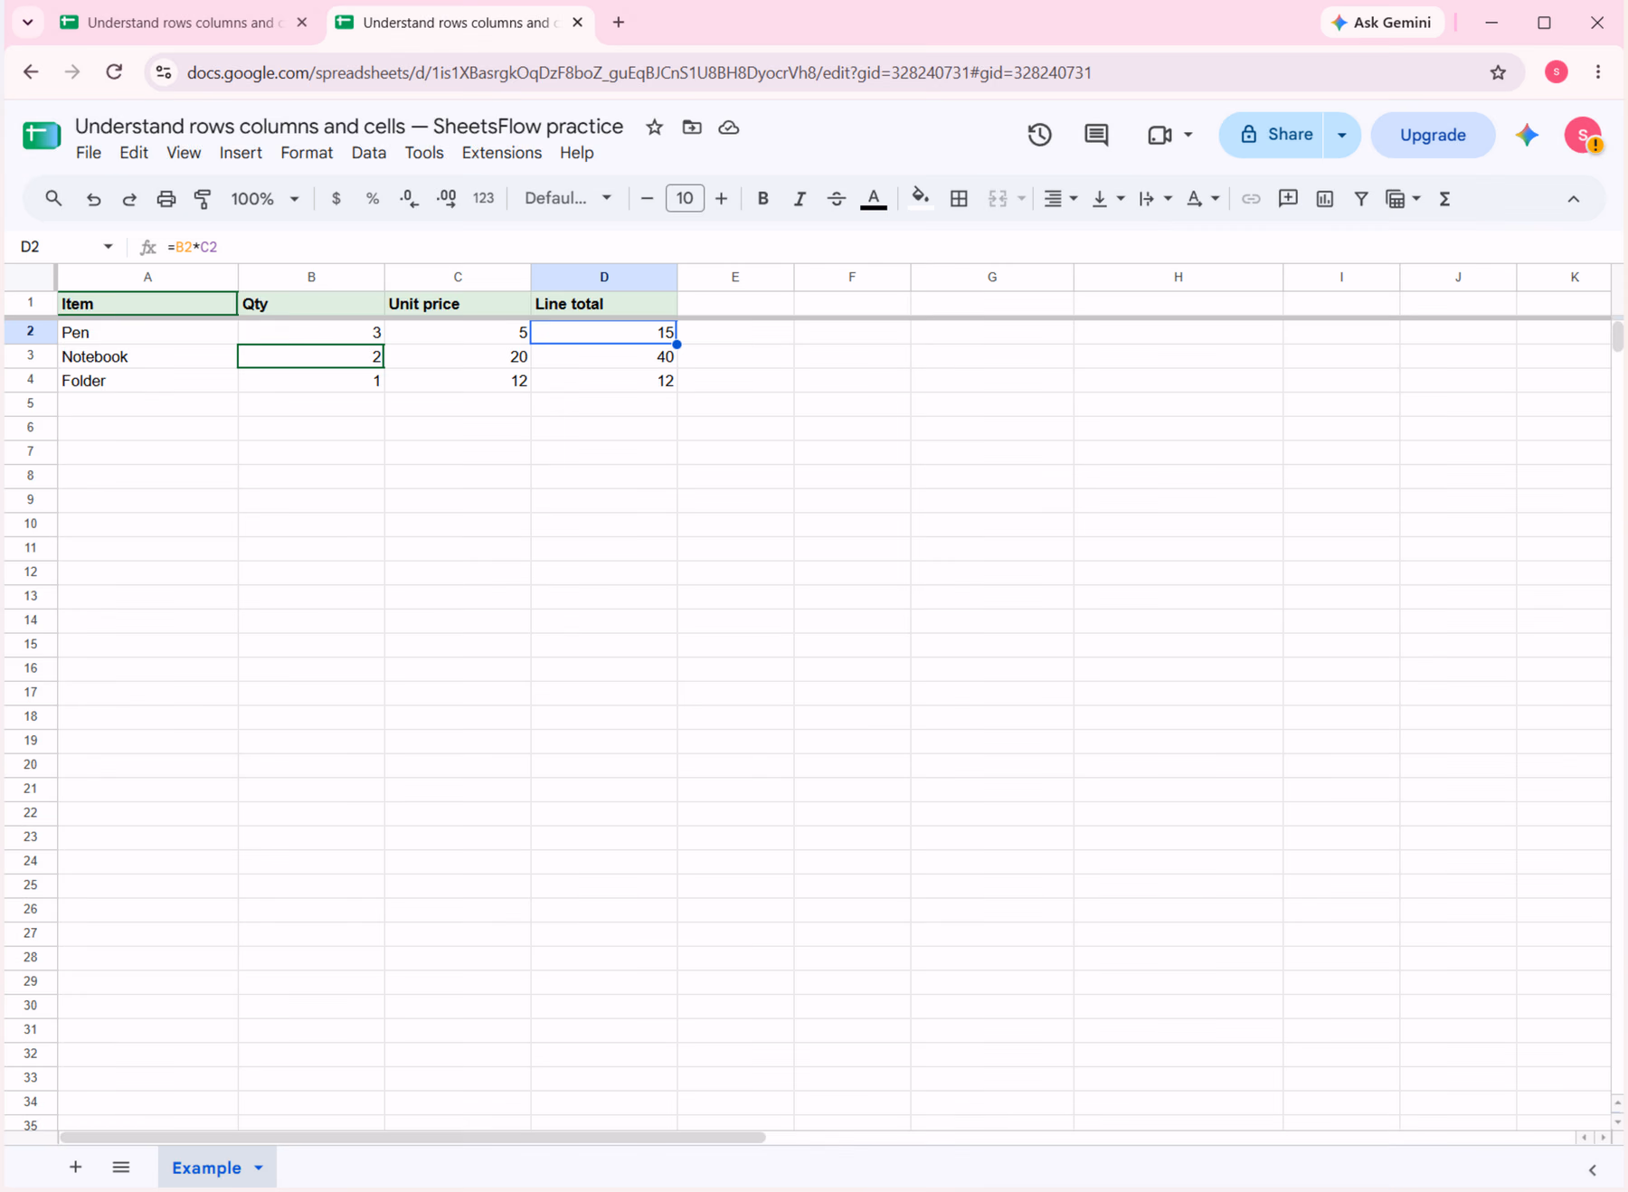Open the File menu

point(89,153)
